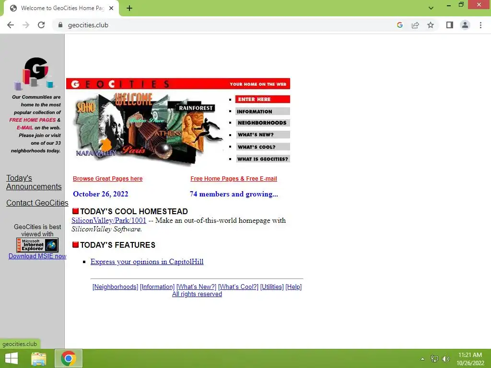Open the Google search icon in address bar
This screenshot has height=368, width=491.
(399, 25)
